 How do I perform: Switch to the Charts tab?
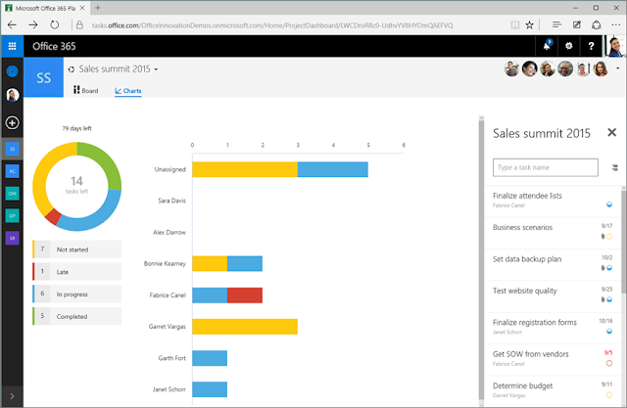(x=128, y=91)
